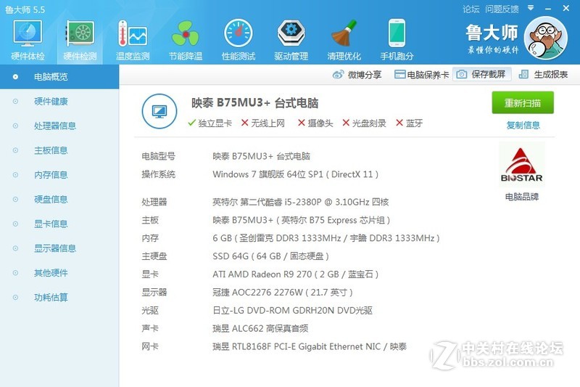Click the 蓝牙 status indicator
Image resolution: width=580 pixels, height=387 pixels.
point(409,123)
